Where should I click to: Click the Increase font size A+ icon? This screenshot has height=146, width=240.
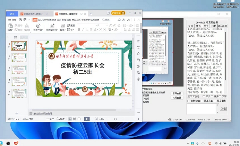pyautogui.click(x=111, y=25)
